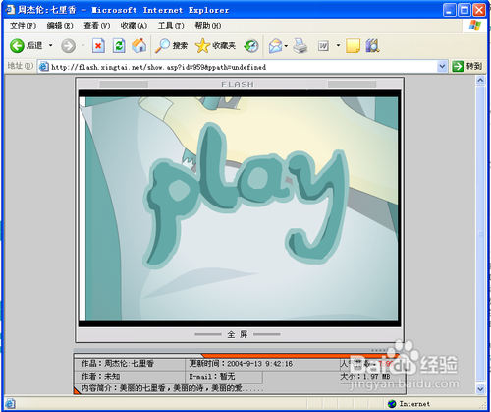Click the FLASH header label
The width and height of the screenshot is (491, 412).
pos(238,85)
